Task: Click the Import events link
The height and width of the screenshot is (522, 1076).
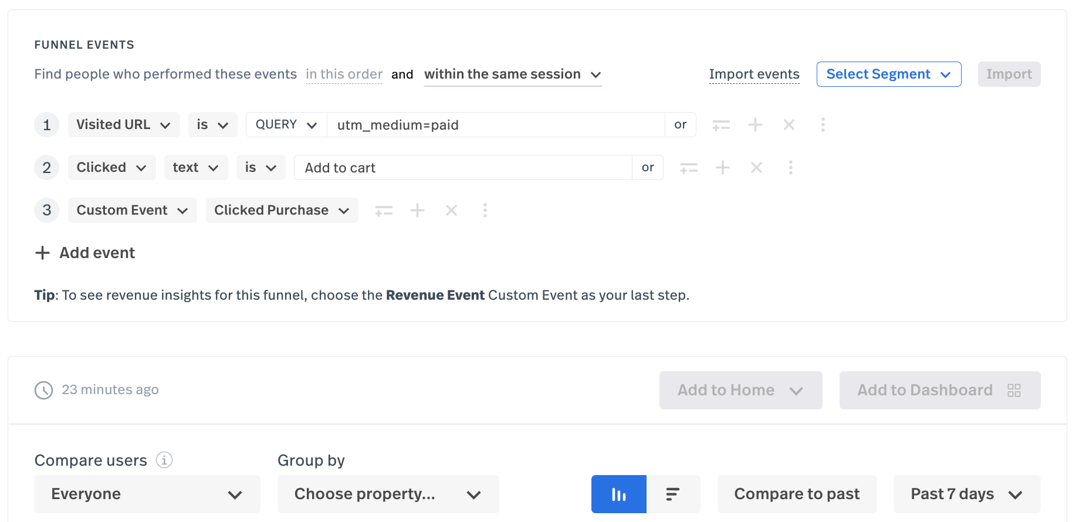Action: tap(754, 74)
